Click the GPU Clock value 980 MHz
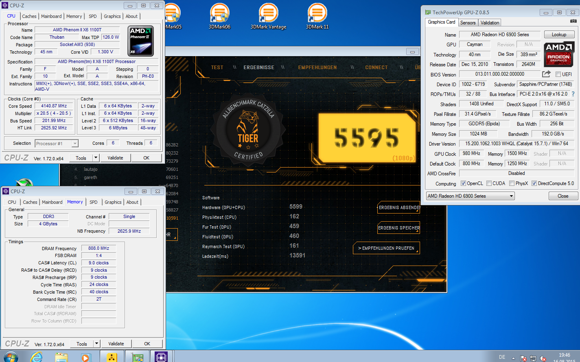Viewport: 580px width, 362px height. 471,153
